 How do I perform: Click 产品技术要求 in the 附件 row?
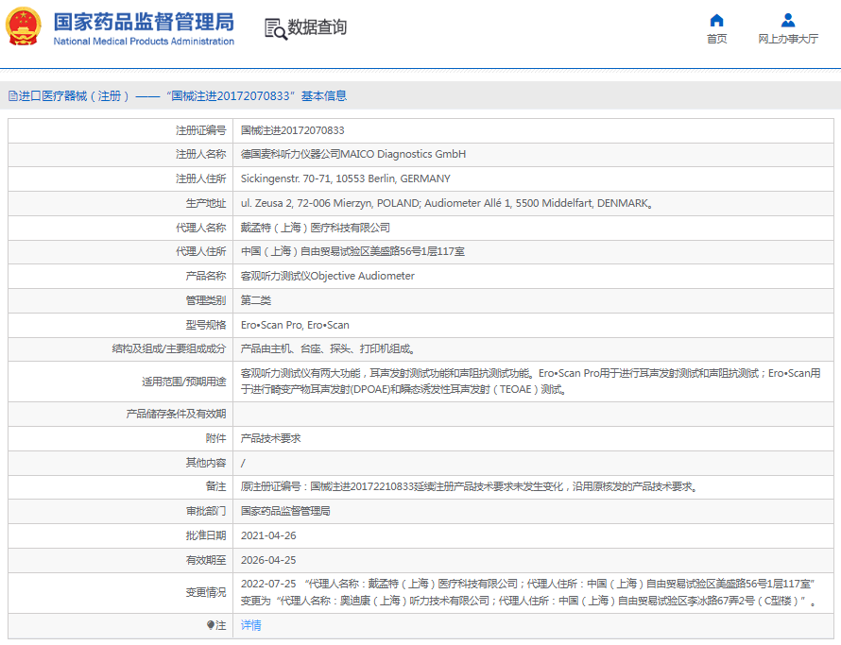point(271,439)
